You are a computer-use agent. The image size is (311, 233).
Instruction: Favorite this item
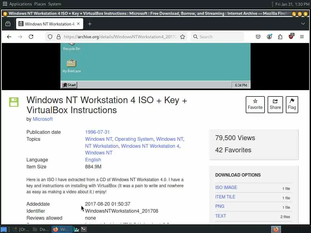coord(255,105)
